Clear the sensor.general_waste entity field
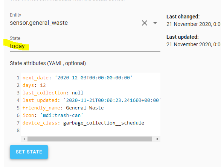Image resolution: width=221 pixels, height=167 pixels. pos(145,23)
